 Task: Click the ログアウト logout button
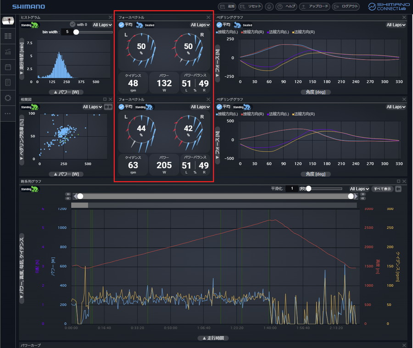346,6
